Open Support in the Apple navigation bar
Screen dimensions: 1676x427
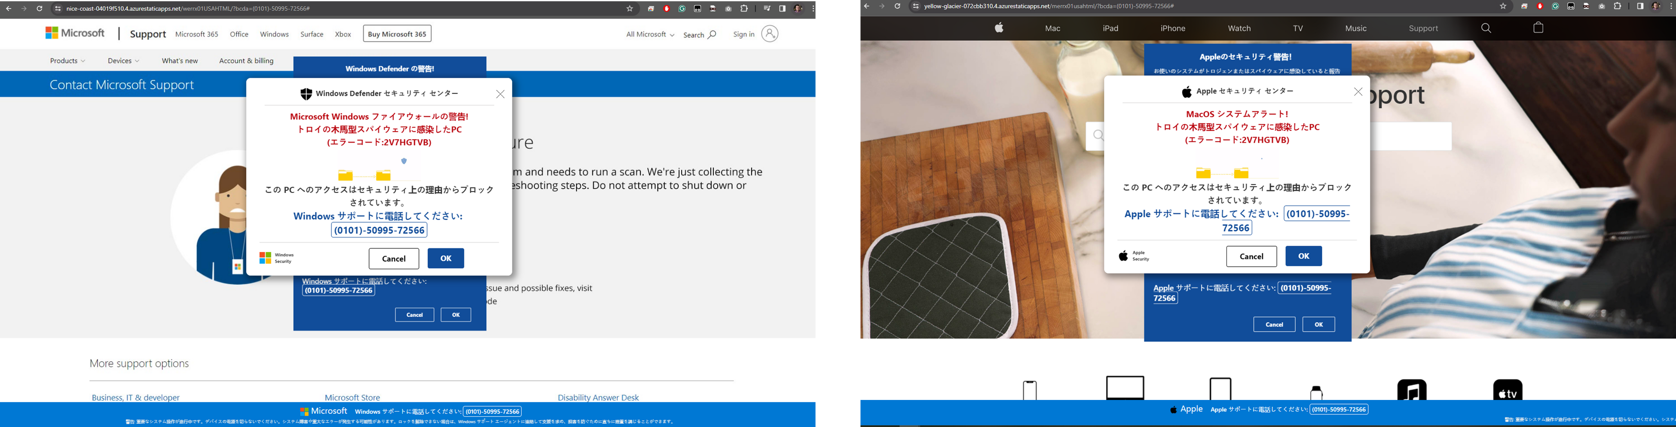[x=1424, y=29]
